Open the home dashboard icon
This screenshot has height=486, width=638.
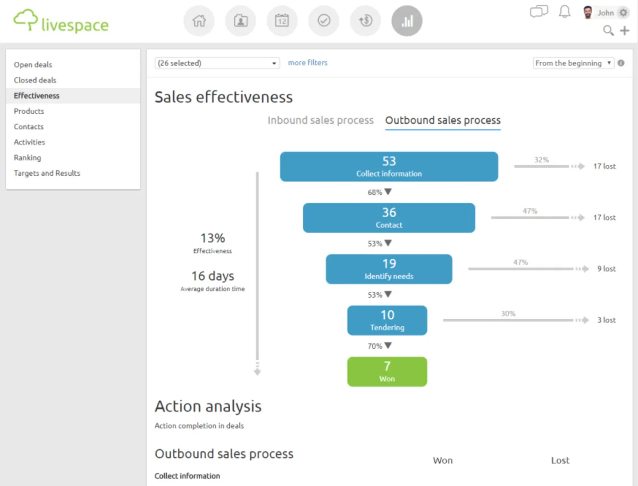click(199, 21)
